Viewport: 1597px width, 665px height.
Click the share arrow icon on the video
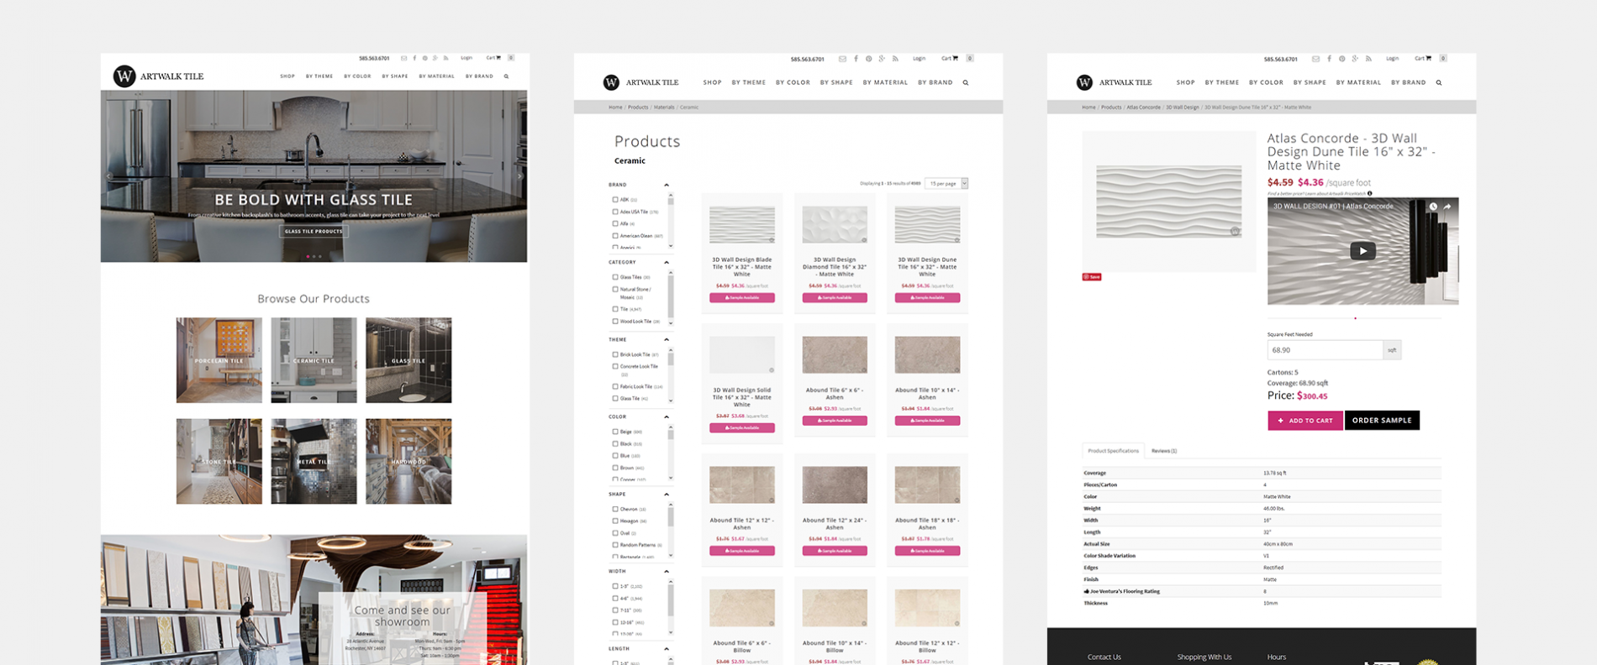1447,207
